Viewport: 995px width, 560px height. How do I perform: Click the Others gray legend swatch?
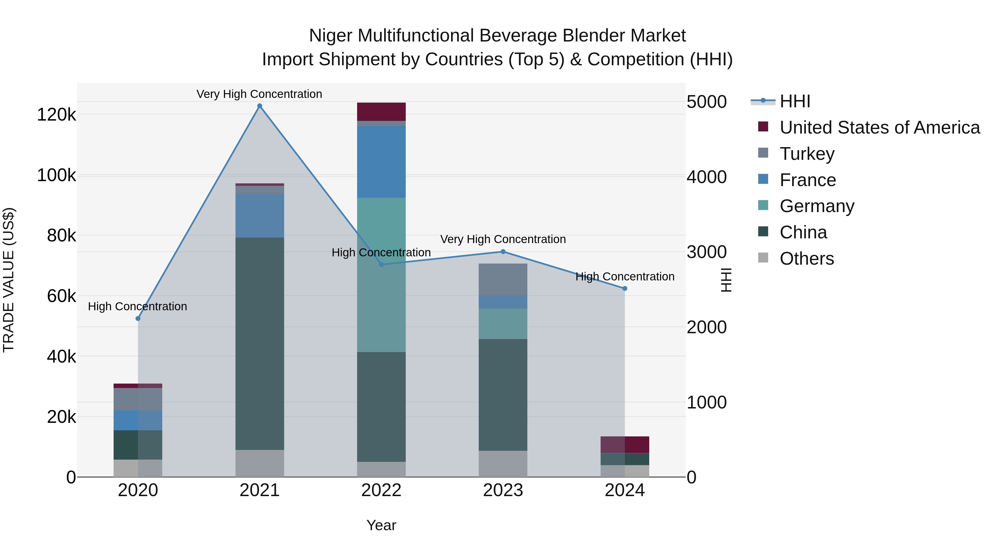pyautogui.click(x=763, y=257)
